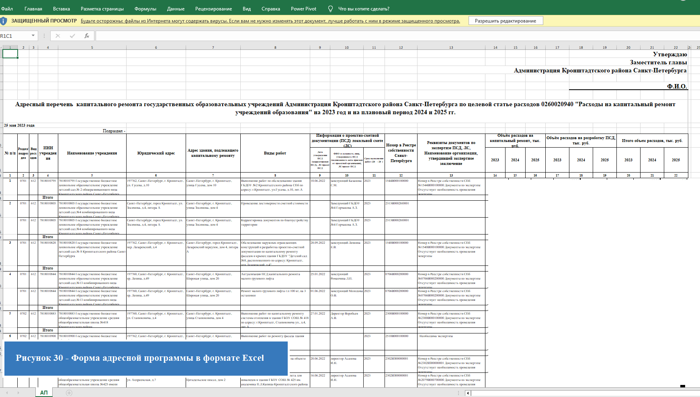Select the 'Заместитель главы' cell
The width and height of the screenshot is (700, 397).
[658, 62]
